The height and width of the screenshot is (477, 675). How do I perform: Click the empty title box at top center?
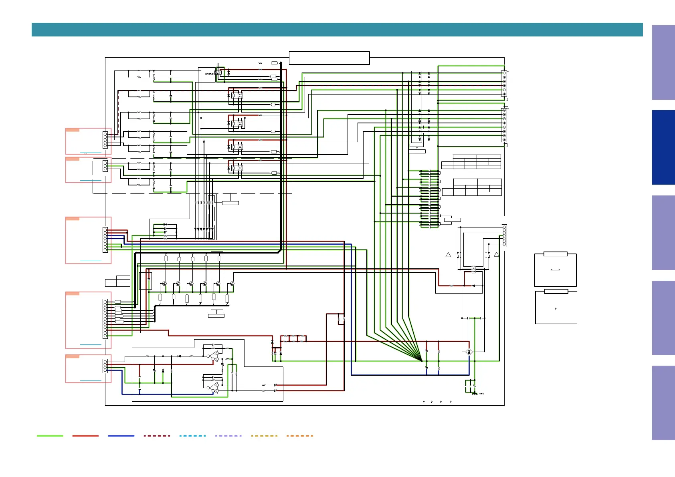tap(329, 58)
